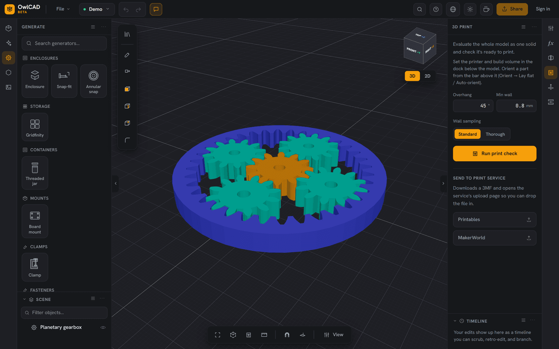Image resolution: width=559 pixels, height=349 pixels.
Task: Click the Sign in link
Action: click(x=543, y=9)
